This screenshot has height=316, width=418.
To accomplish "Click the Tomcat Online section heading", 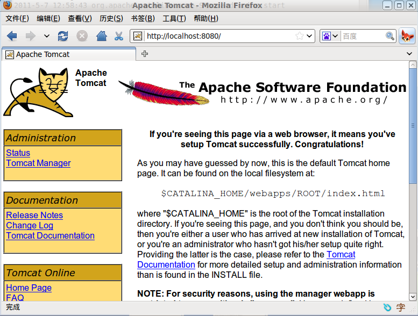I will coord(63,273).
